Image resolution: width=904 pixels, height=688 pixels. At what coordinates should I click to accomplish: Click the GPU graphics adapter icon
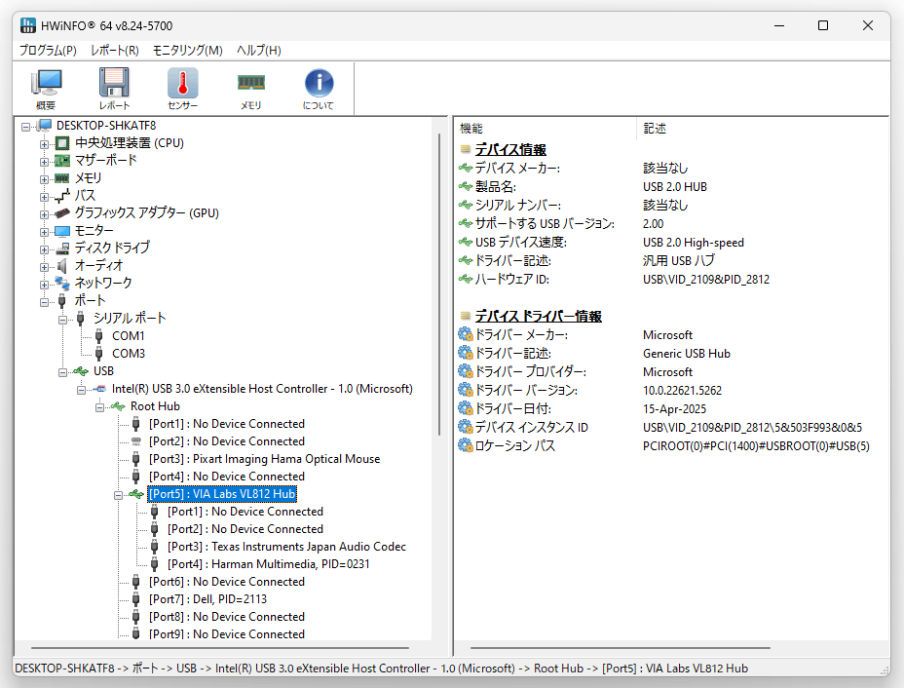point(62,213)
